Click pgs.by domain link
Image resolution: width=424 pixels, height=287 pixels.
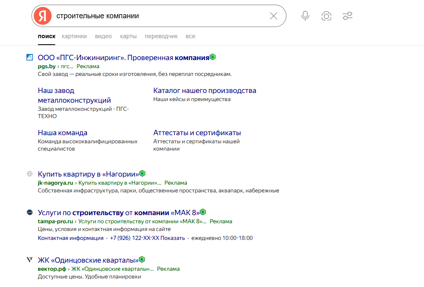point(47,67)
